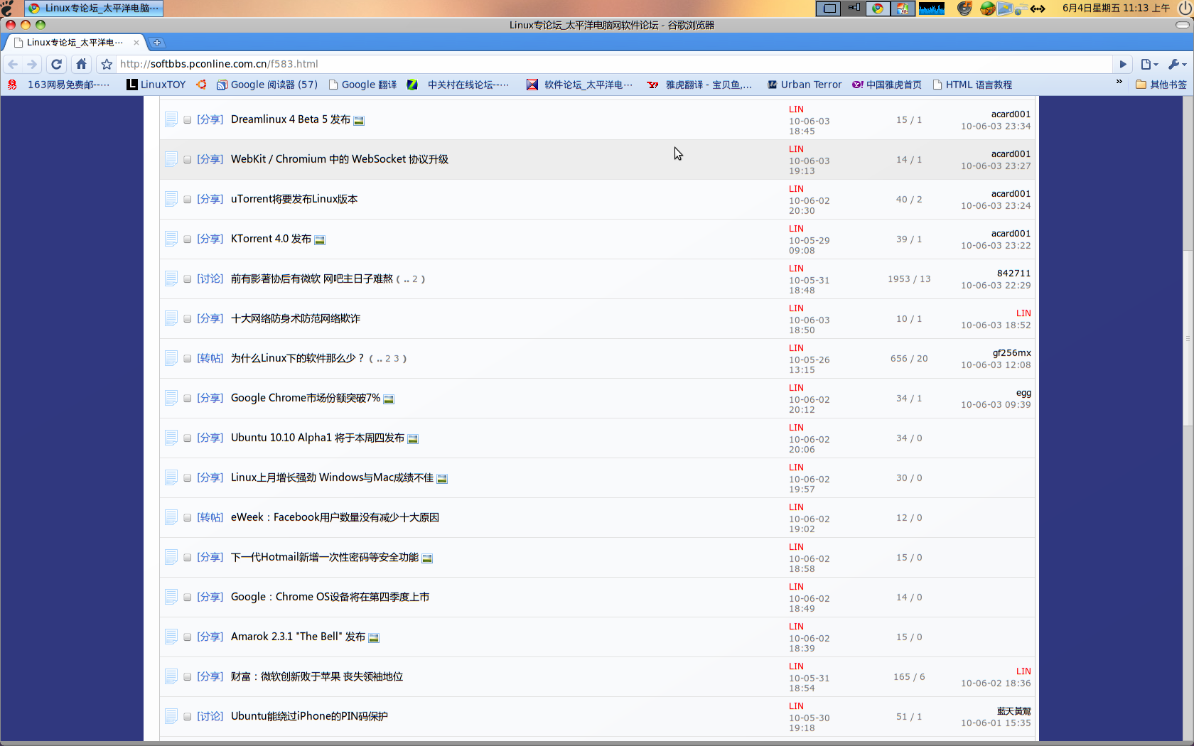Tick the checkbox for Dreamlinux 4 Beta 5 发布
The width and height of the screenshot is (1194, 746).
(x=188, y=120)
